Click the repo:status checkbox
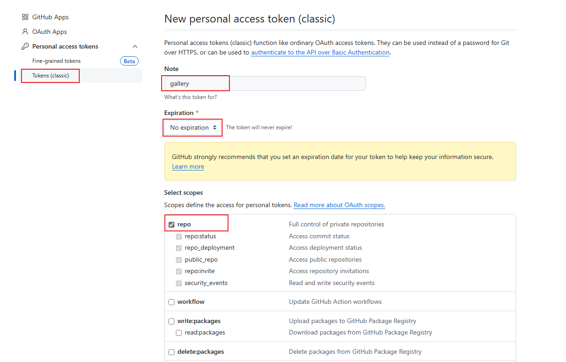The width and height of the screenshot is (566, 362). click(179, 236)
